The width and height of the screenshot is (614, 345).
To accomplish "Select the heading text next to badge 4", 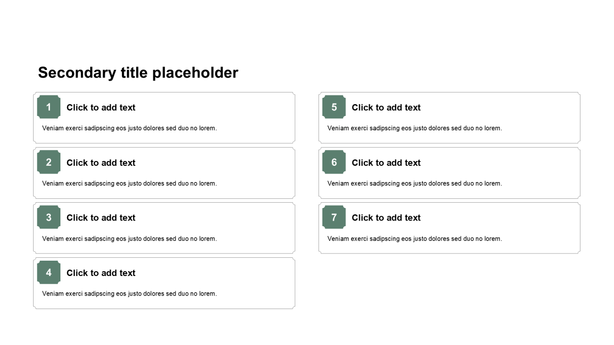I will pos(101,273).
